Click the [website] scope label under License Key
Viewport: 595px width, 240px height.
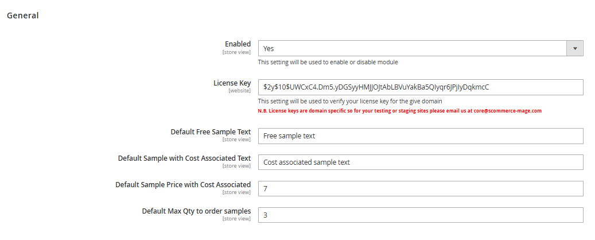click(239, 91)
